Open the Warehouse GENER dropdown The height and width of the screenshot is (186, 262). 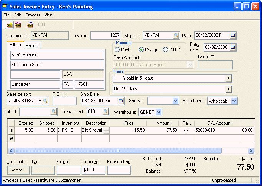tap(158, 112)
